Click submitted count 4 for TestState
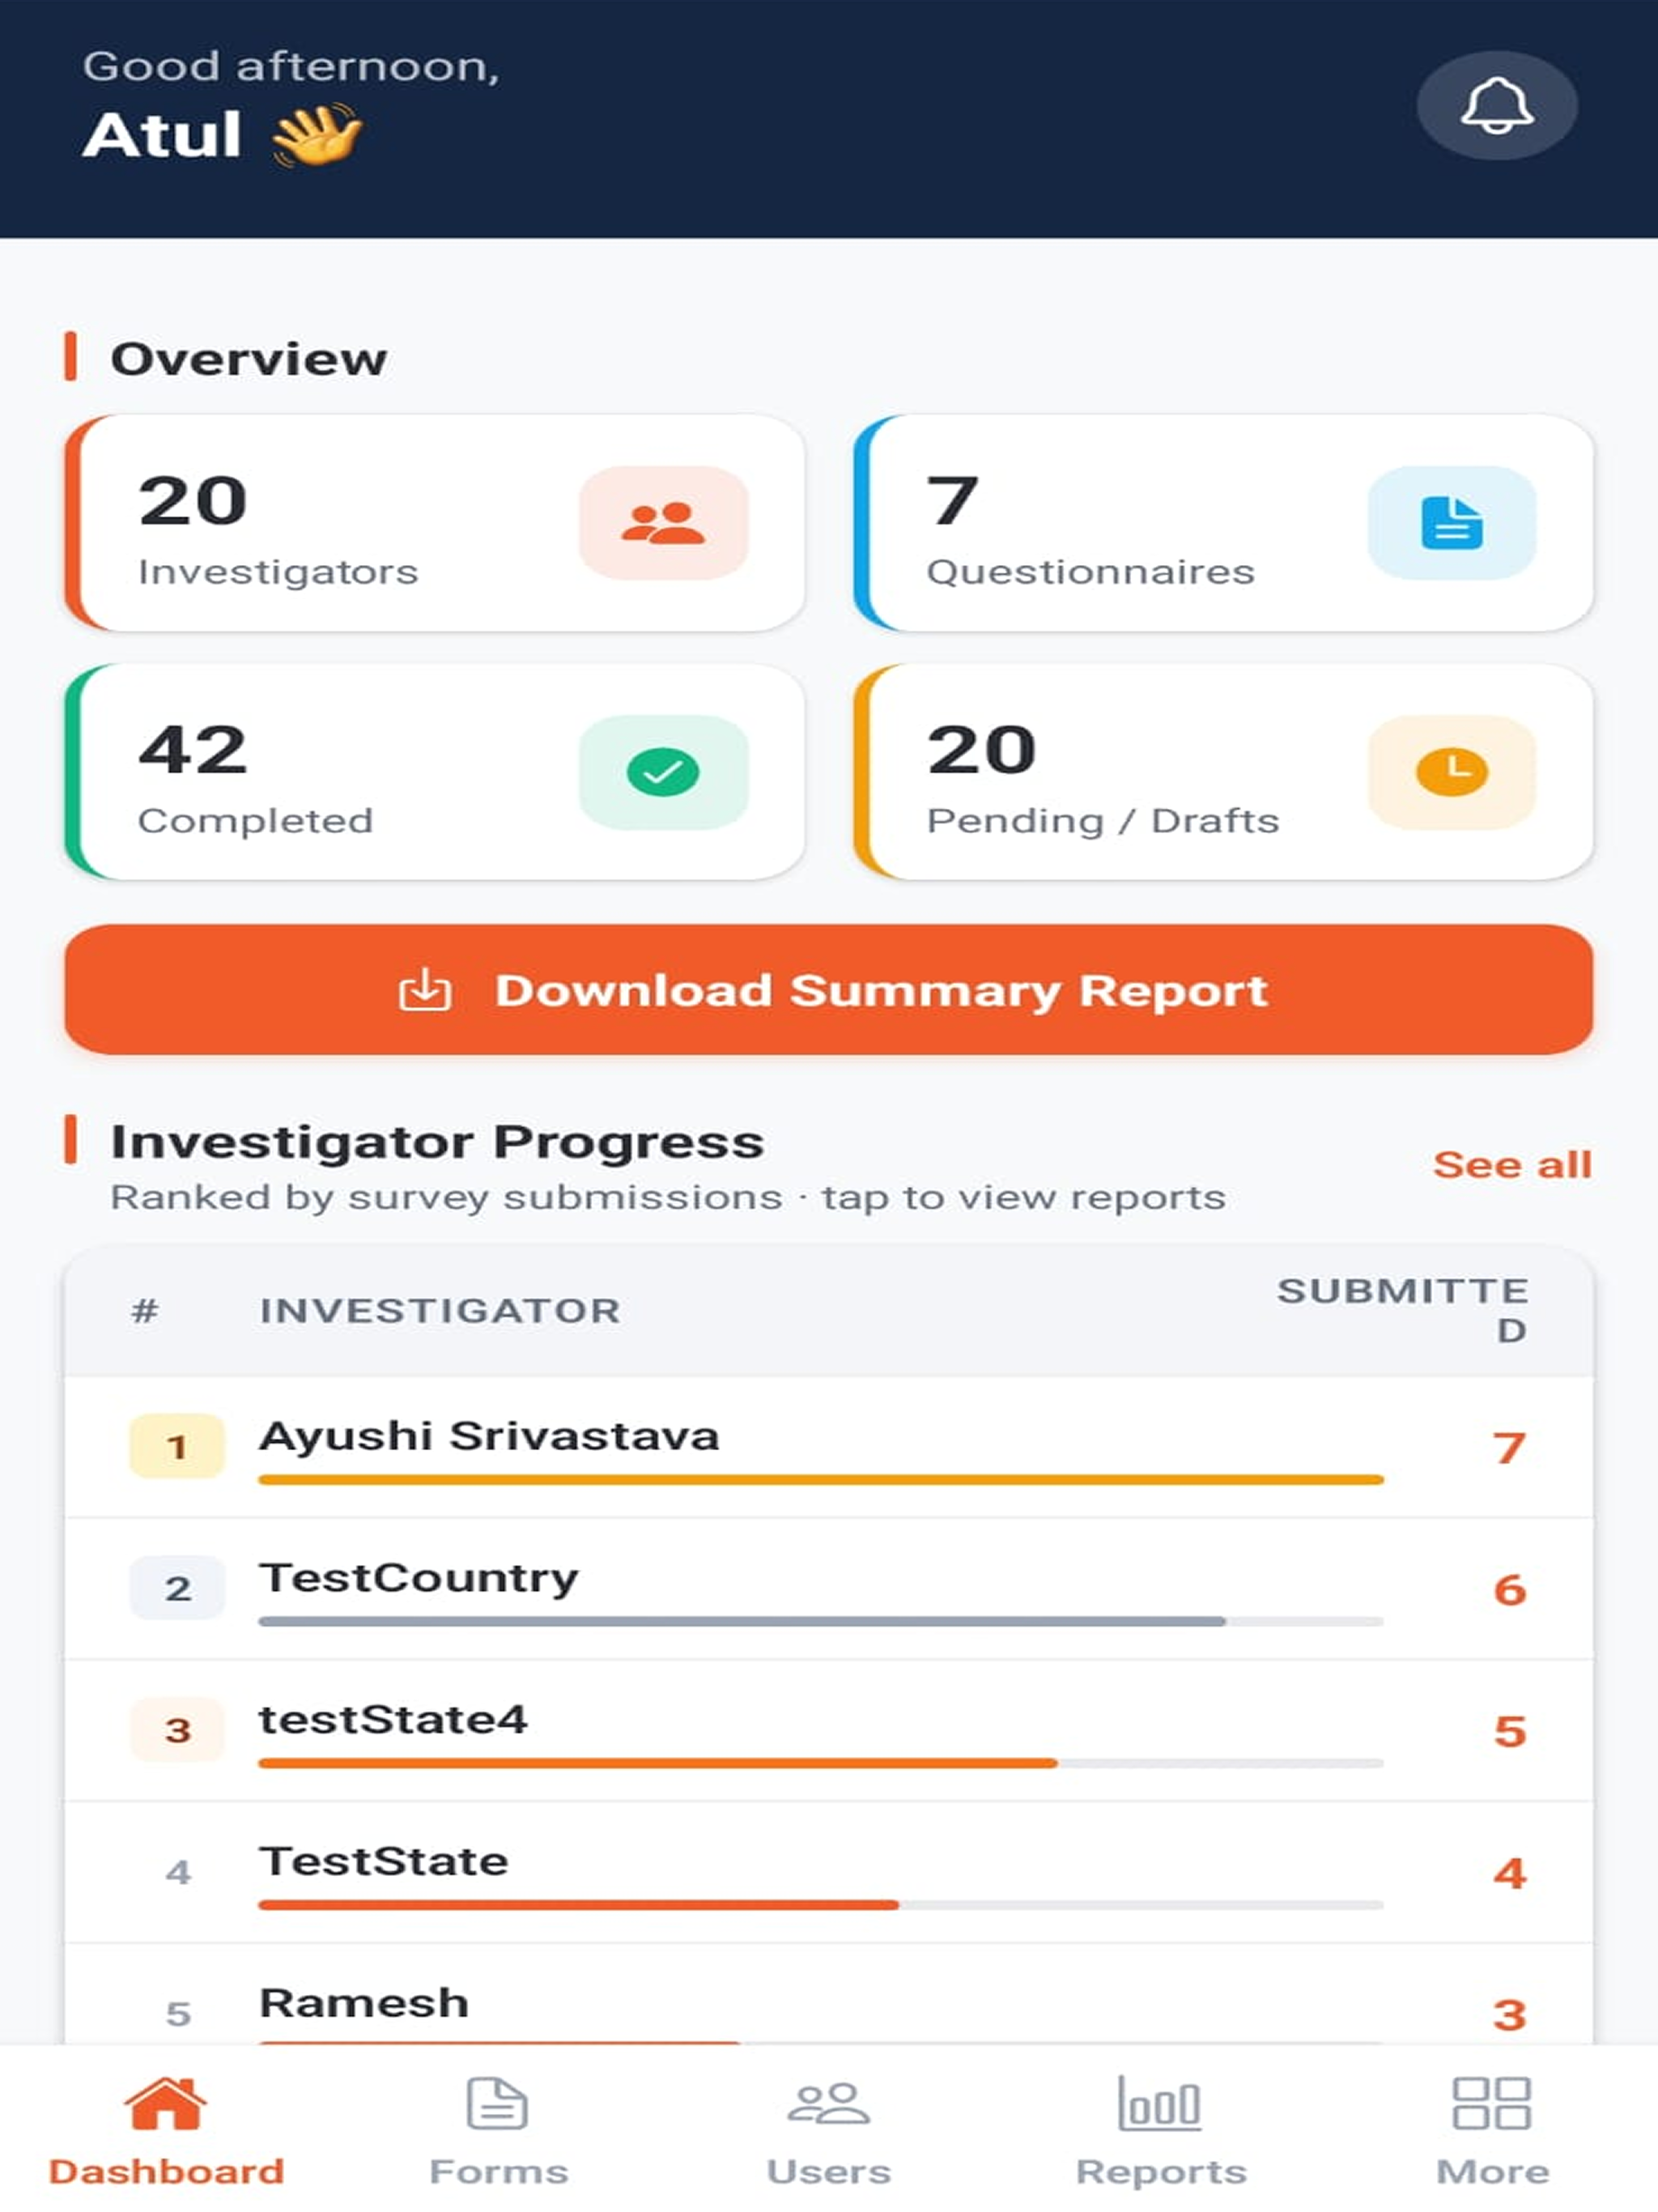1658x2212 pixels. tap(1509, 1874)
